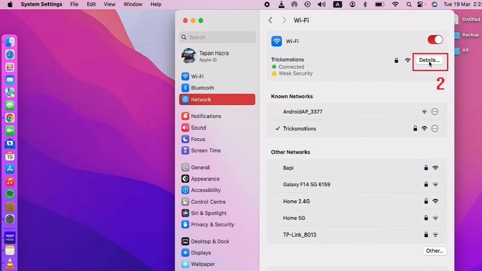Click the Search field in sidebar

[217, 37]
